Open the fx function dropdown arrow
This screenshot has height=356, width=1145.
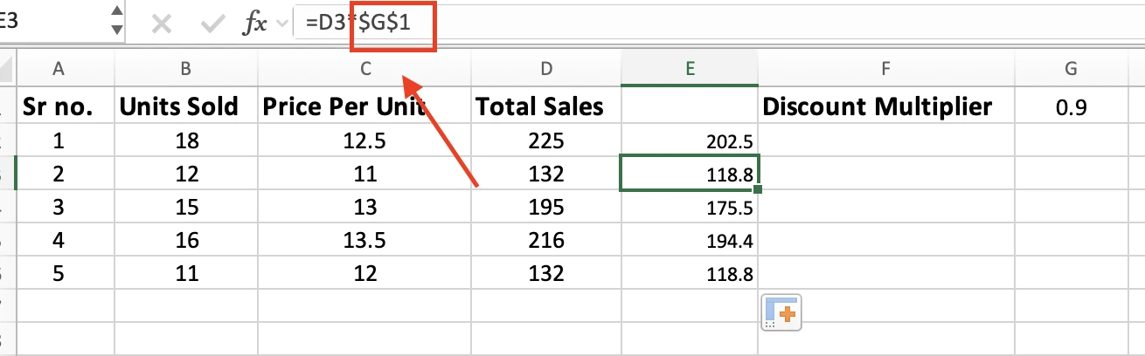click(281, 24)
